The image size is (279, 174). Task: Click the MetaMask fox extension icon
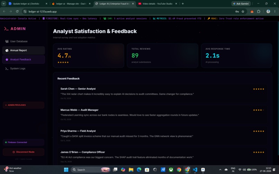(x=252, y=11)
